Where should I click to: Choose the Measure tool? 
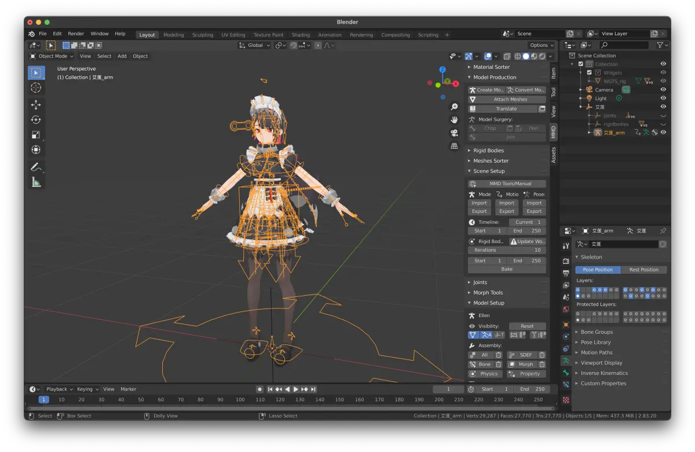pos(36,182)
